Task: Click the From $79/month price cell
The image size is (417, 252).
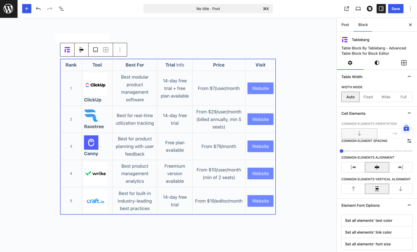Action: (219, 147)
